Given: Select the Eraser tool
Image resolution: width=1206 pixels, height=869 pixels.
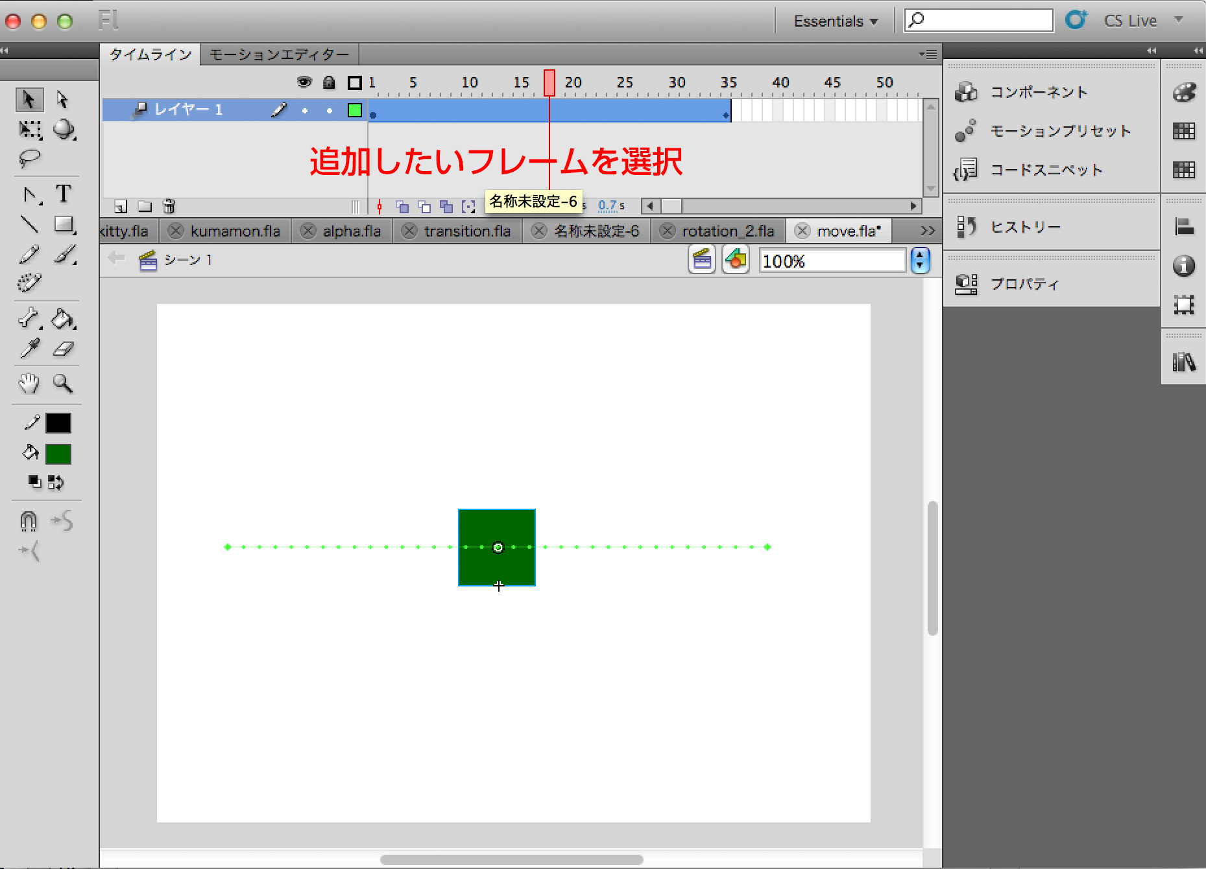Looking at the screenshot, I should click(63, 349).
